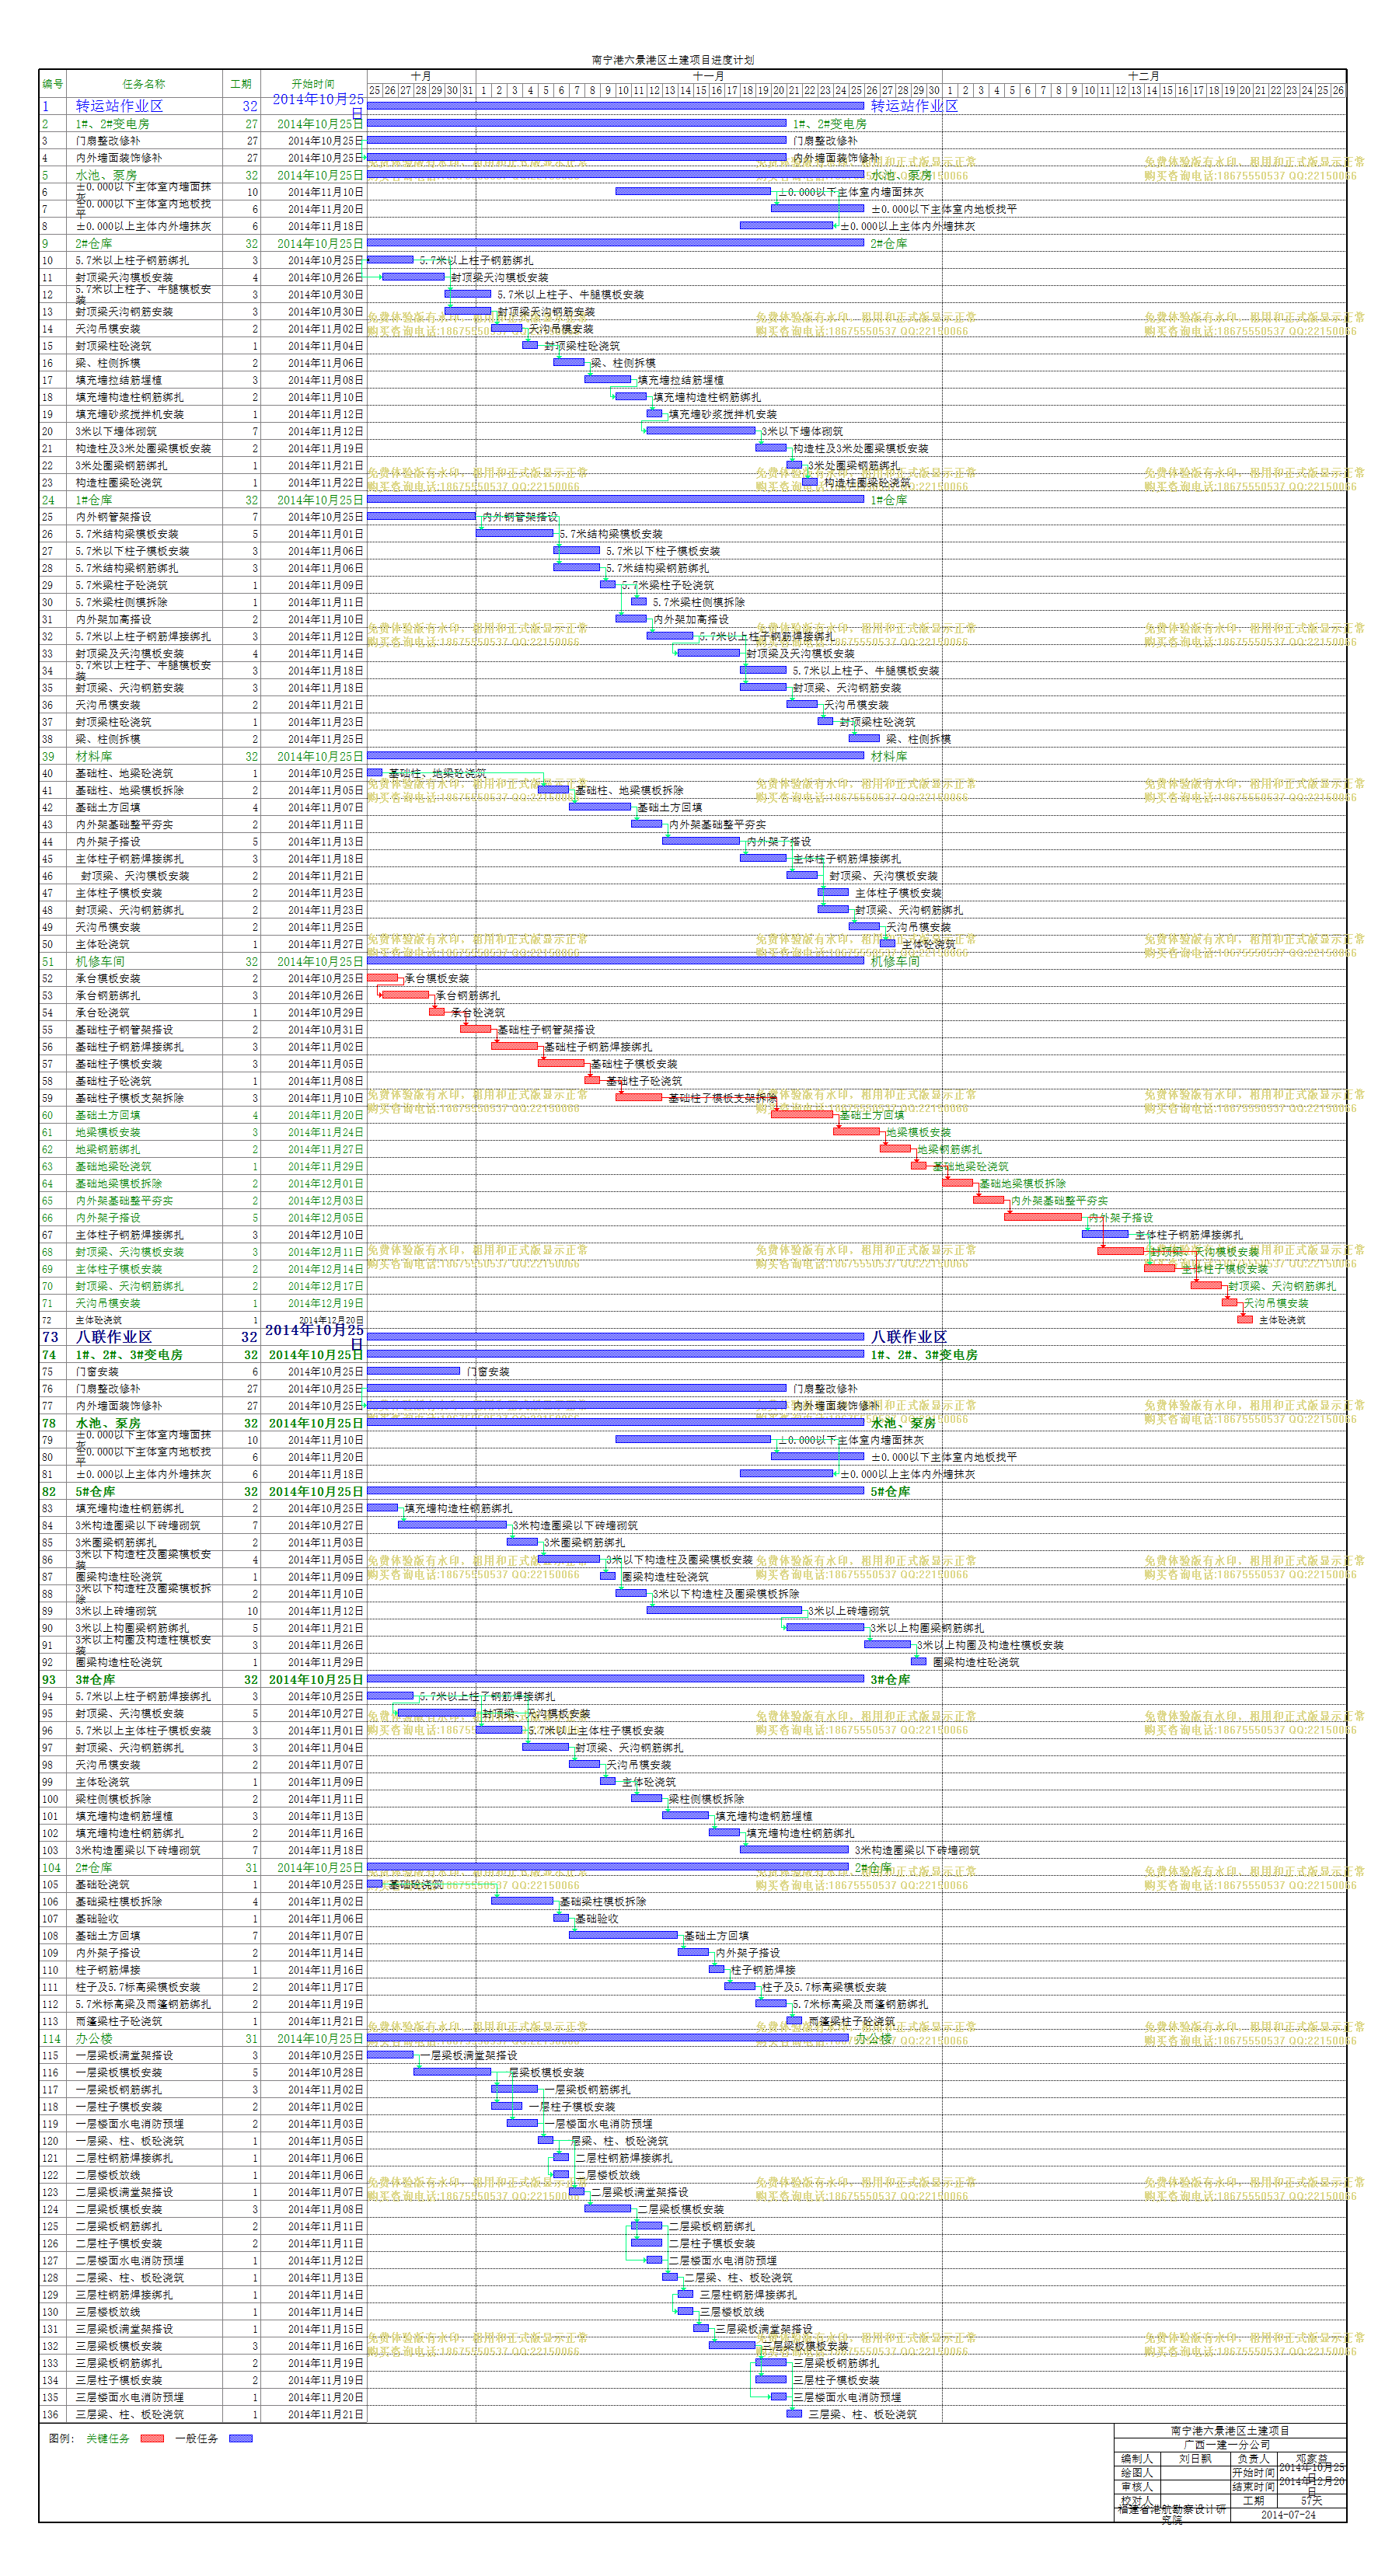Select row 3 task name 门扇整改修补
Image resolution: width=1385 pixels, height=2576 pixels.
pyautogui.click(x=108, y=141)
